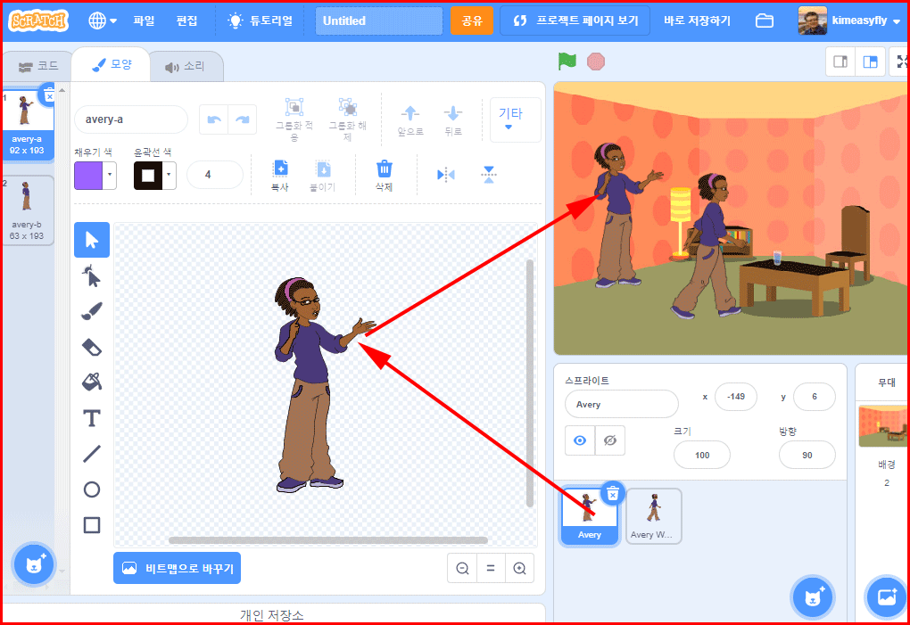This screenshot has height=625, width=910.
Task: Click 프로젝트 페이지 보기 button
Action: click(575, 21)
